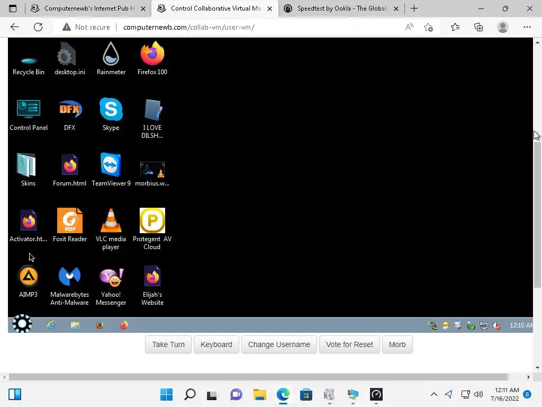Click the horizontal page scrollbar

pos(258,377)
